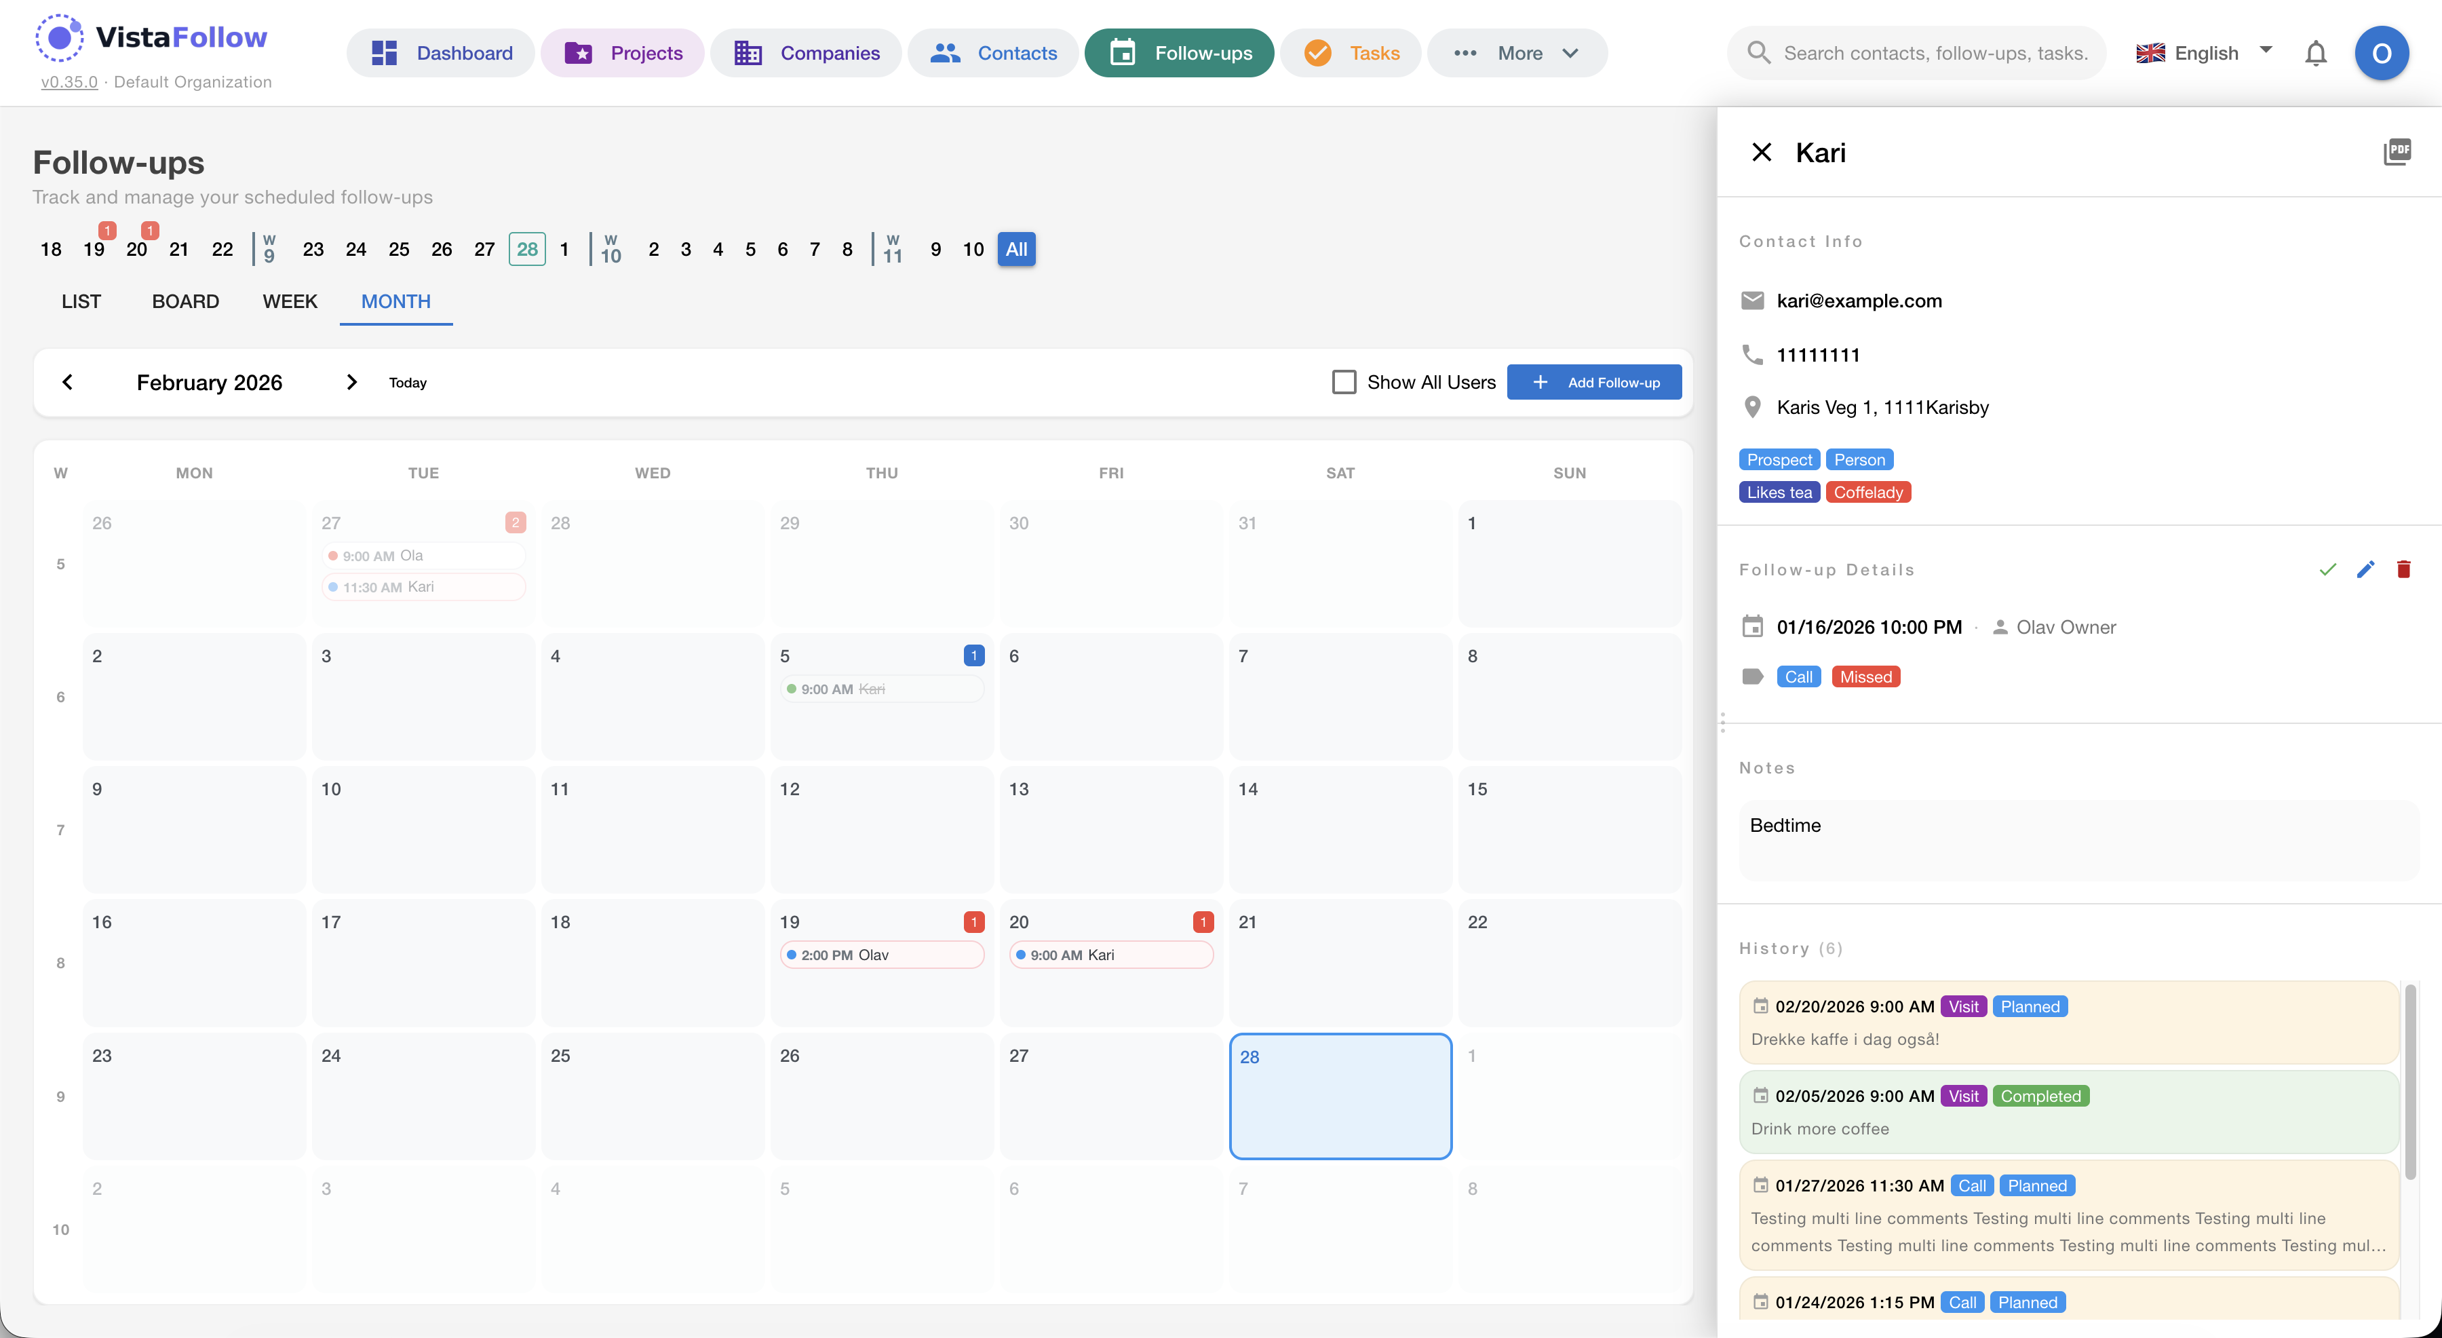Expand the More navigation menu

click(1517, 53)
